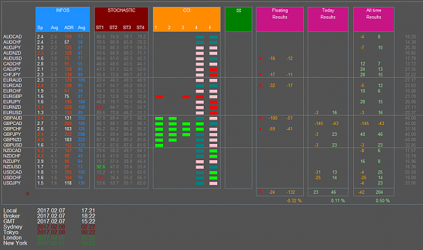Click the green CCI 1 cell for GBPUSD
This screenshot has height=250, width=423.
coord(159,145)
